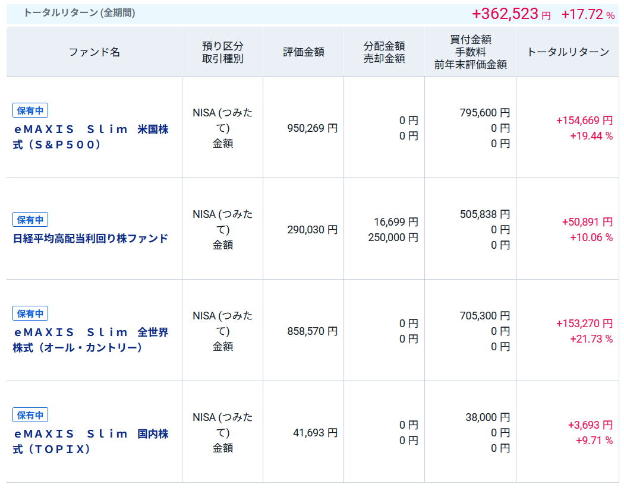Select 買付金額 value 505,838 円

pyautogui.click(x=485, y=214)
